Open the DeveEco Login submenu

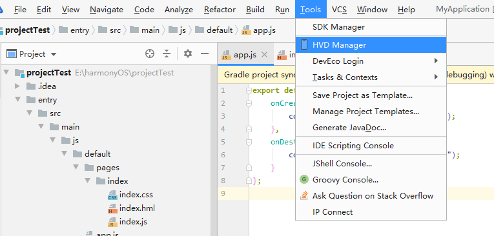371,61
